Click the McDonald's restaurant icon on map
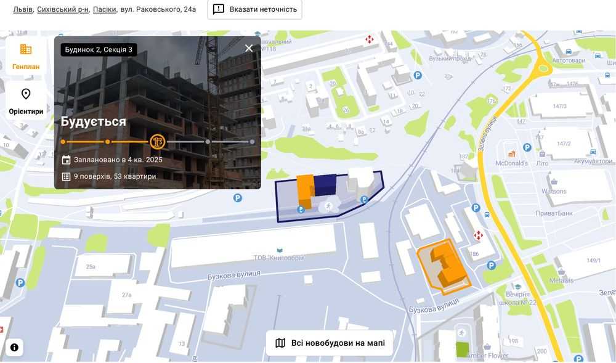Screen dimensions: 616x363 (x=511, y=154)
